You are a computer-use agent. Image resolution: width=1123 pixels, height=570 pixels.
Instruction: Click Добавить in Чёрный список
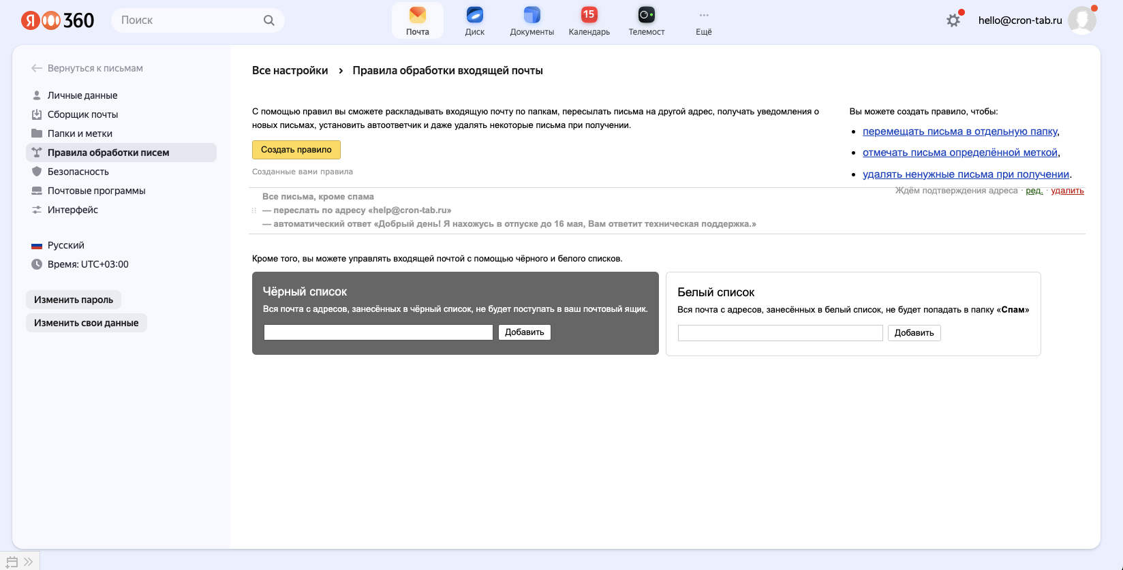525,332
